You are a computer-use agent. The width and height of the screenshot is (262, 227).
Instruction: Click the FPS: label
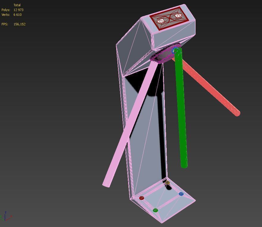[5, 24]
